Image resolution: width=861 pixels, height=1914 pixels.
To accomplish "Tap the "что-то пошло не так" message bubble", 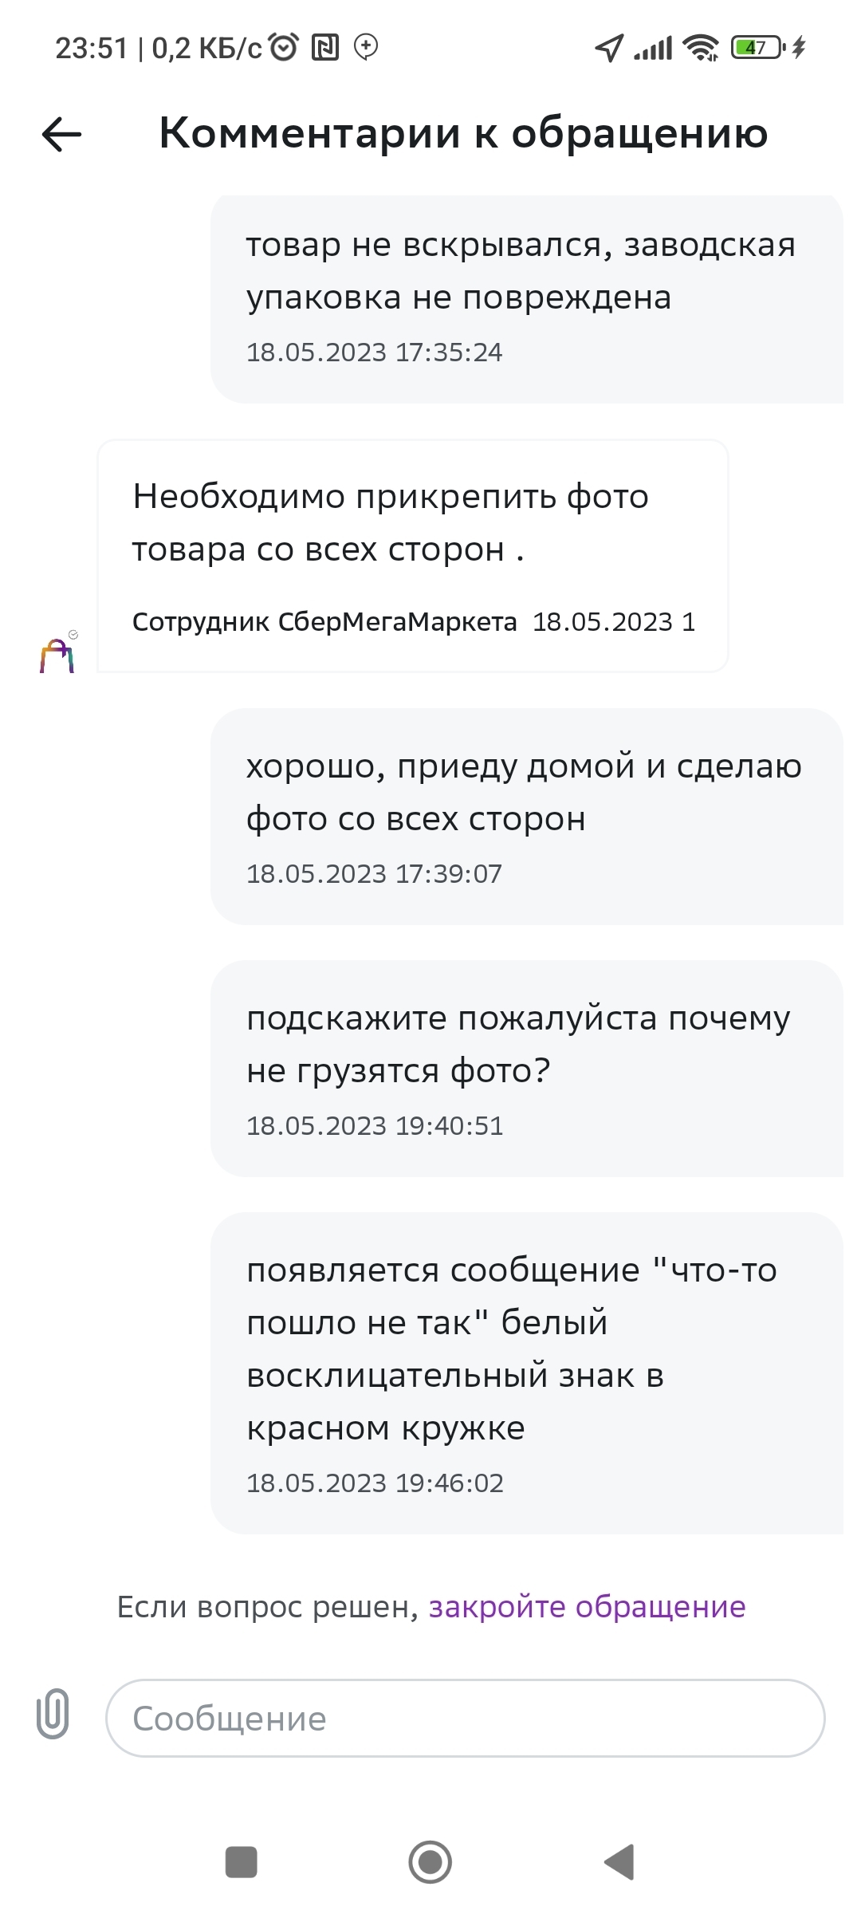I will click(526, 1372).
